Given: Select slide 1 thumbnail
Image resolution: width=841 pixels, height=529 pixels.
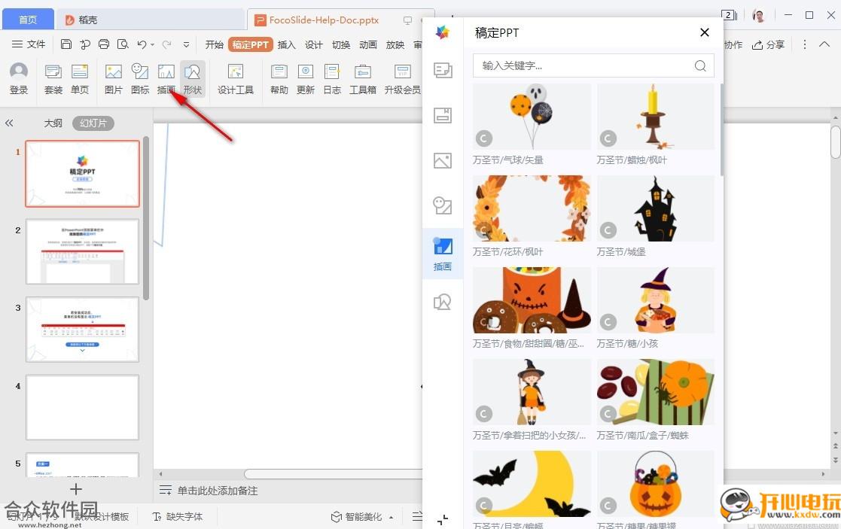Looking at the screenshot, I should point(83,174).
